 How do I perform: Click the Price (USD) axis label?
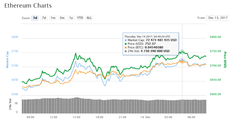click(x=225, y=60)
